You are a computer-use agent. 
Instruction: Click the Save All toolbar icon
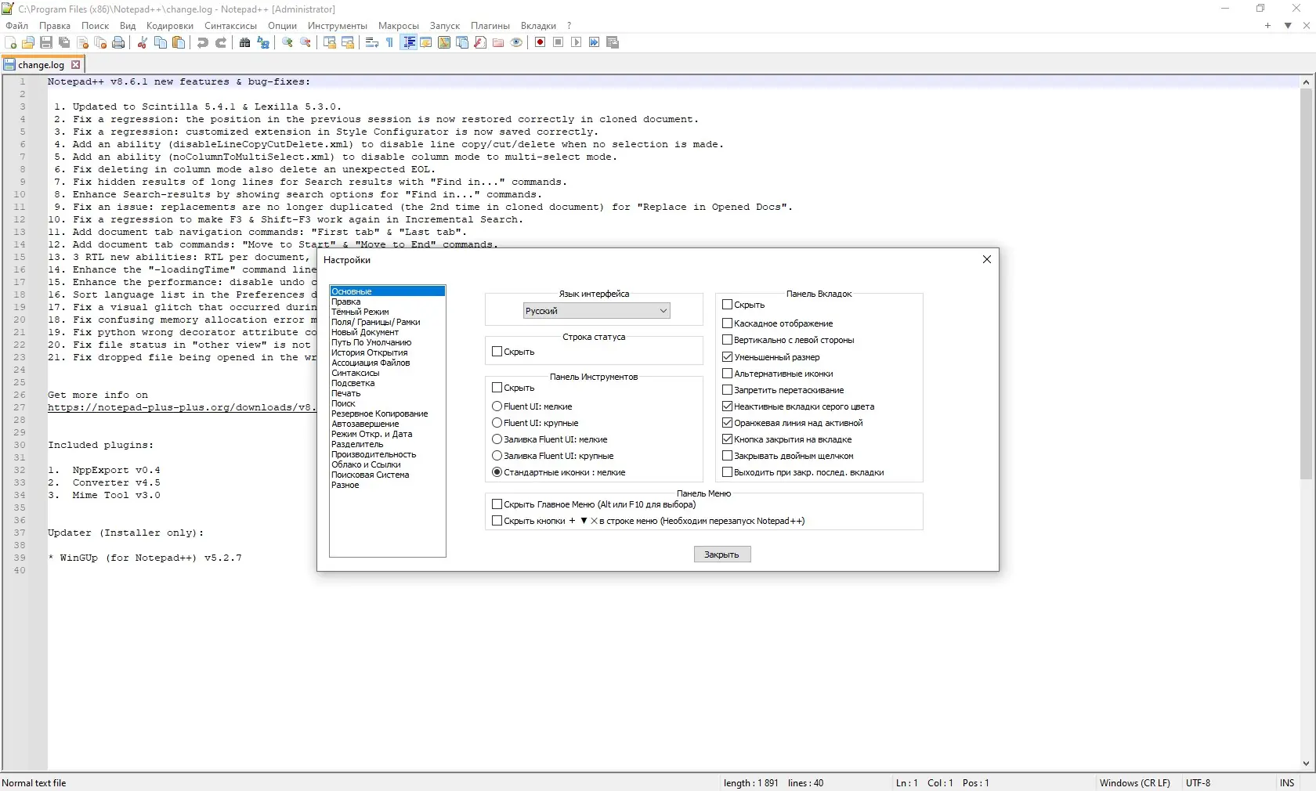(64, 42)
